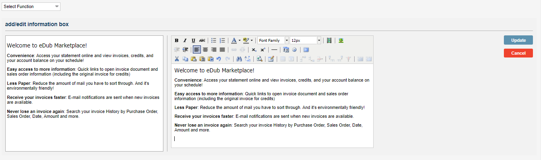Apply subscript formatting
Image resolution: width=541 pixels, height=160 pixels.
[x=254, y=49]
